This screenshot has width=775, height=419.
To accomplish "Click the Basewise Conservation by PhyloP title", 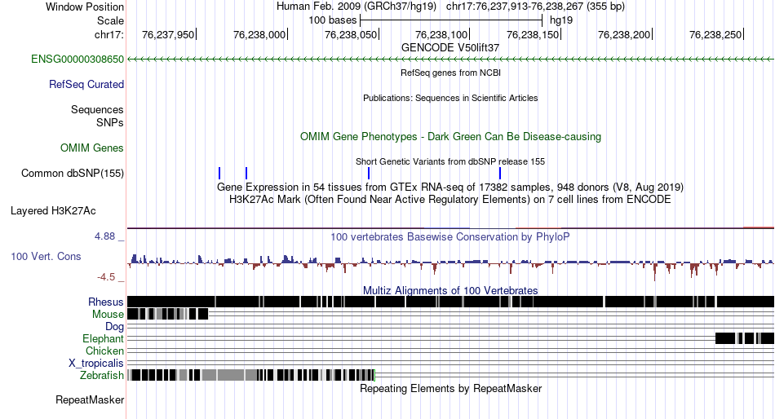I will 450,236.
